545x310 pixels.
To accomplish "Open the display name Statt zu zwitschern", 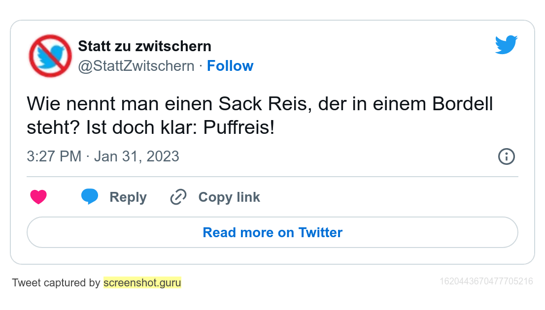I will click(x=145, y=46).
